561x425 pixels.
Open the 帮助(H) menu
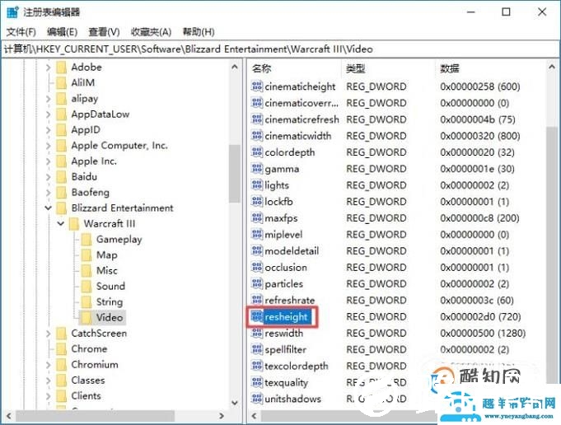pos(199,32)
